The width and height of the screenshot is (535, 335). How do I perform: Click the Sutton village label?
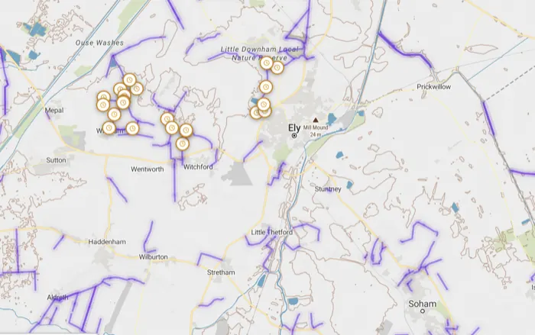pos(56,159)
